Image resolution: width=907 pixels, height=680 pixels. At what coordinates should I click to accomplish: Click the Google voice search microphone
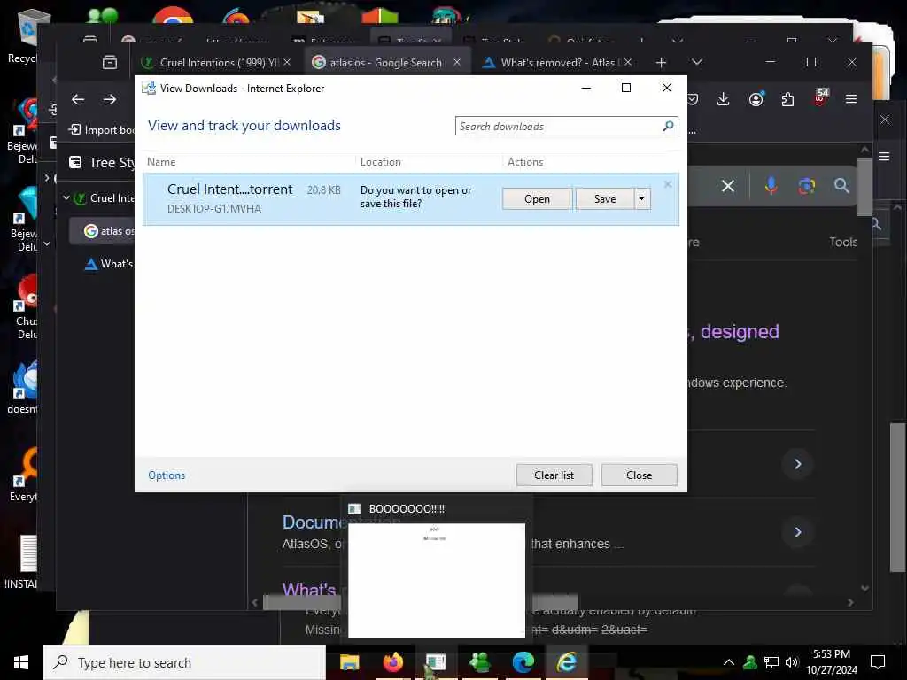click(x=771, y=186)
